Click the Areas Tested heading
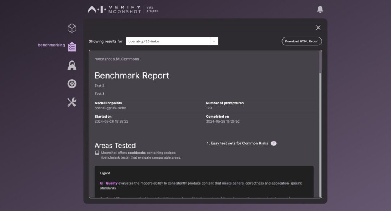 point(115,145)
